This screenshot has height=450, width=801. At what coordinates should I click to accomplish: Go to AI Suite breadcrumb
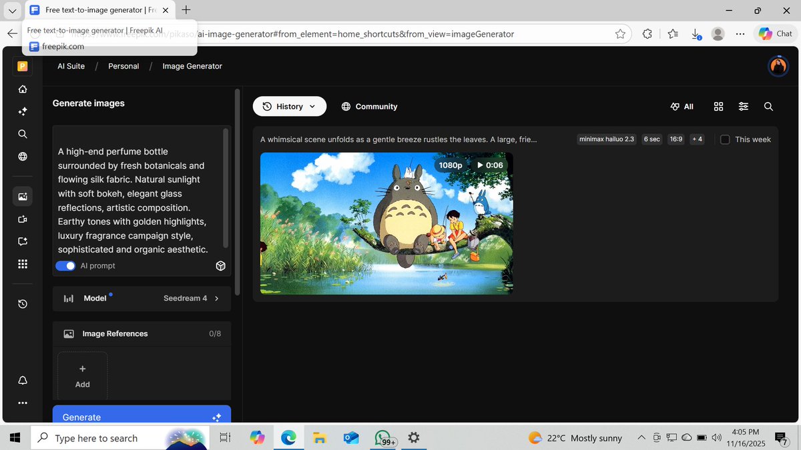click(71, 66)
